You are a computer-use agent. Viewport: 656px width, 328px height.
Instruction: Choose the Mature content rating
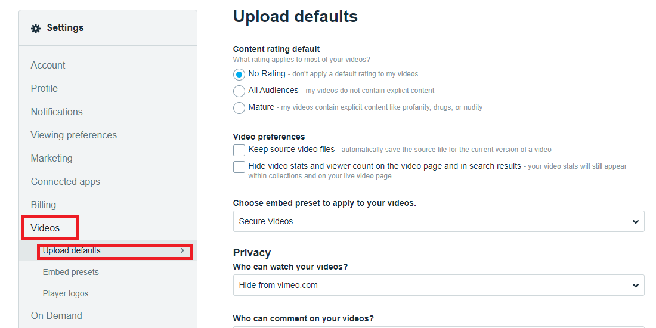coord(239,108)
